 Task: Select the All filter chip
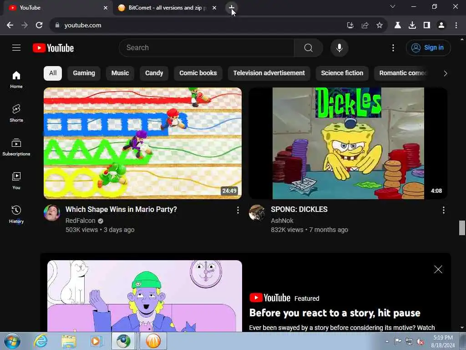coord(53,73)
